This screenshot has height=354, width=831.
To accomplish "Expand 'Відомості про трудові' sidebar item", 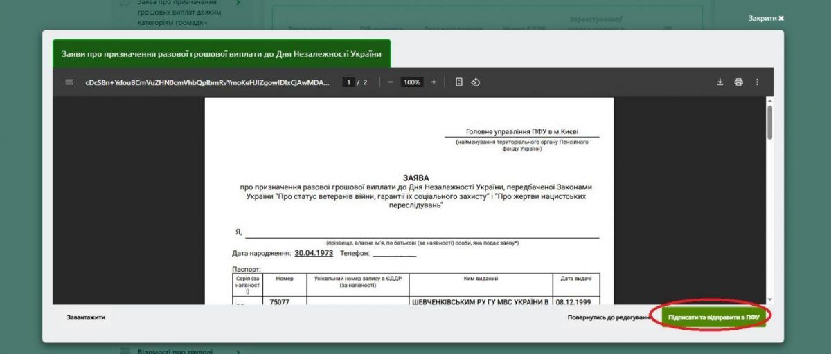I will click(238, 351).
